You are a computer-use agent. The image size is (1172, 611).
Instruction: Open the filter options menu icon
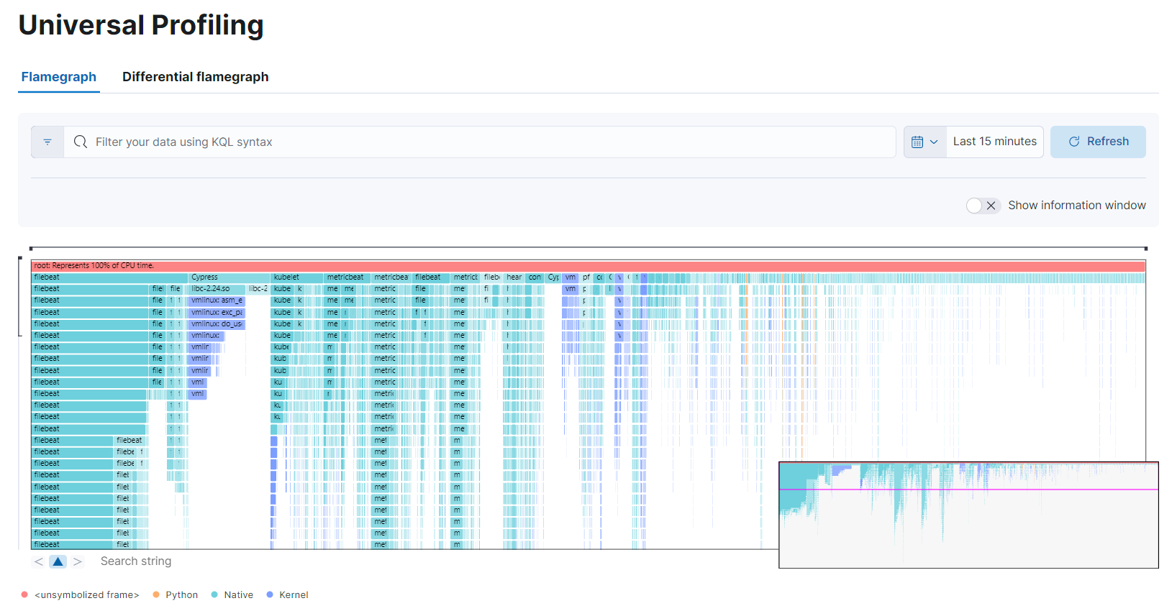click(47, 142)
